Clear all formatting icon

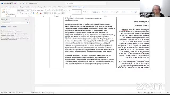click(x=42, y=10)
